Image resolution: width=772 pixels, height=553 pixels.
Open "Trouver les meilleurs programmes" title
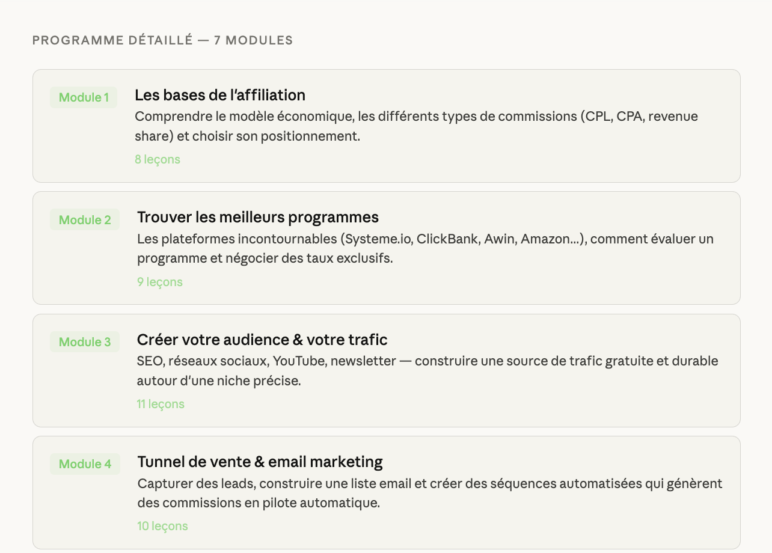click(x=258, y=217)
